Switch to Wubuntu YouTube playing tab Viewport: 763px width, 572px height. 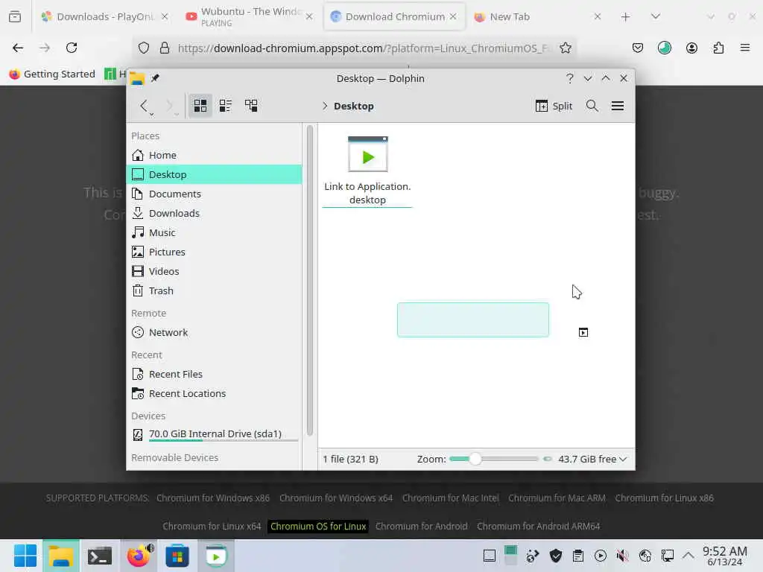(249, 16)
